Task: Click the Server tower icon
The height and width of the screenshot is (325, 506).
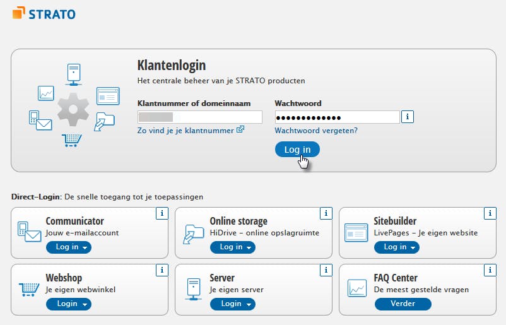Action: pyautogui.click(x=194, y=289)
